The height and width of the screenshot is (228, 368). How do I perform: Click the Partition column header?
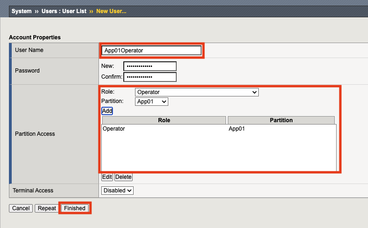point(281,120)
